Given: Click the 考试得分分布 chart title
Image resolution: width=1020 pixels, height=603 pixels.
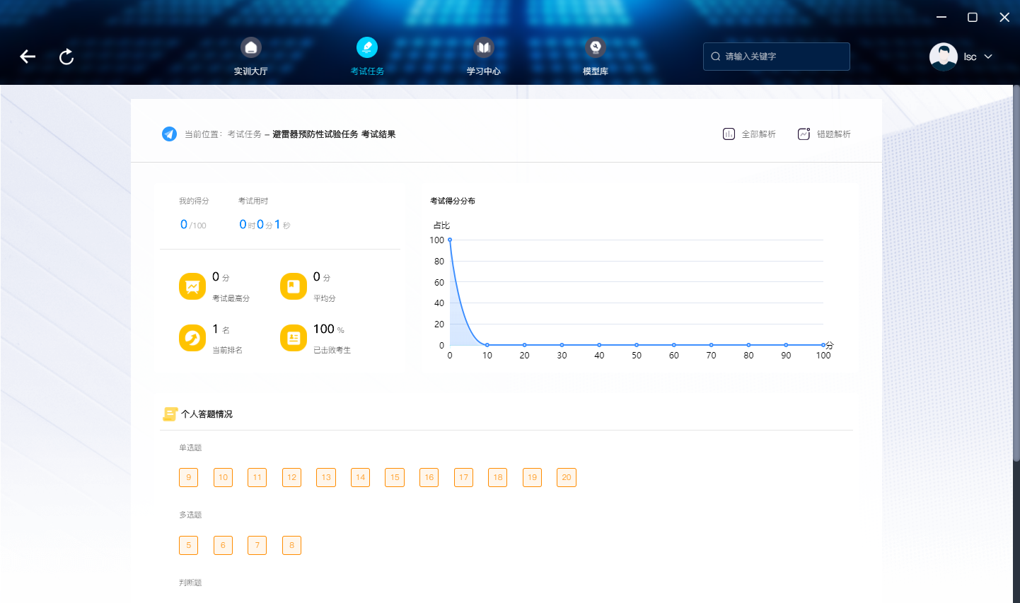Looking at the screenshot, I should tap(453, 201).
